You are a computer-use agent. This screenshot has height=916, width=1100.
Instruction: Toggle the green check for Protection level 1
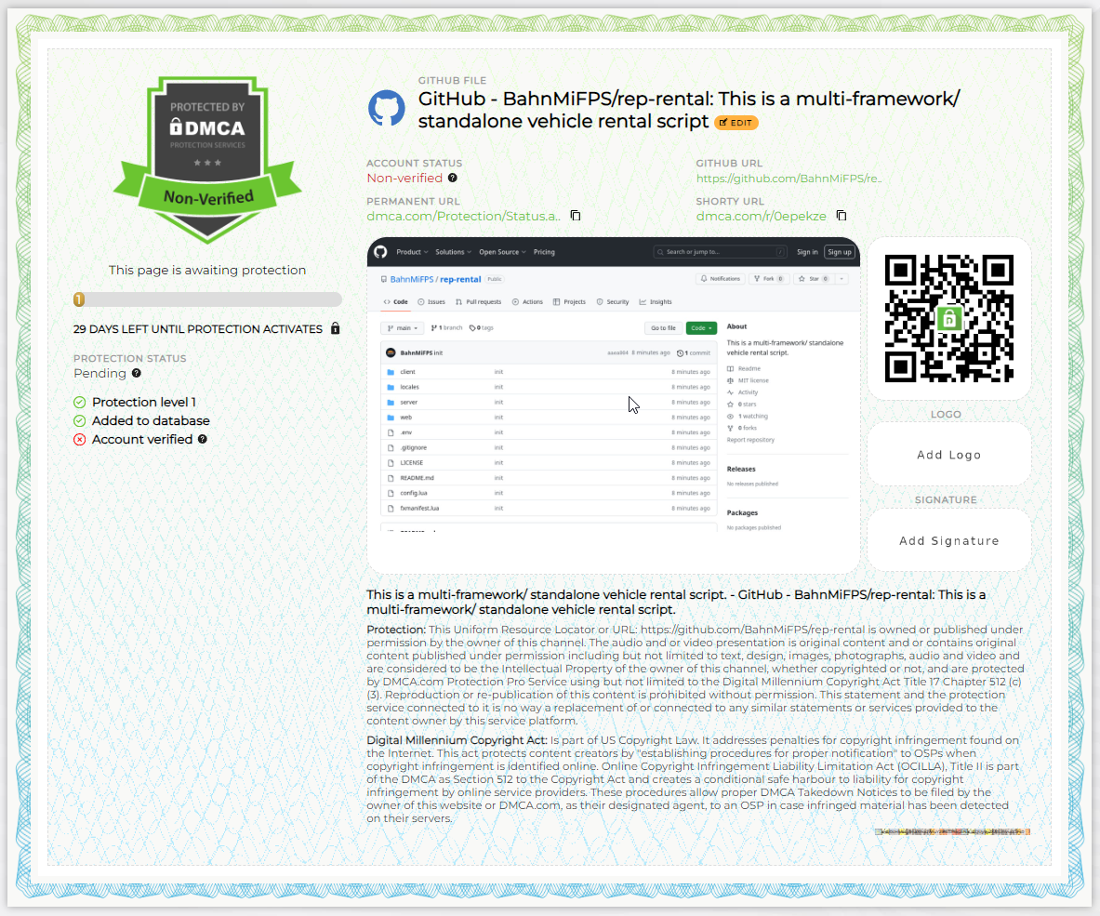(x=79, y=402)
